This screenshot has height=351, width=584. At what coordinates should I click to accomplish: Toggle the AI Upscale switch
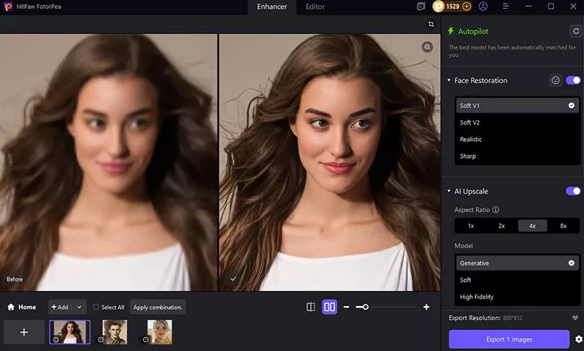click(x=573, y=191)
